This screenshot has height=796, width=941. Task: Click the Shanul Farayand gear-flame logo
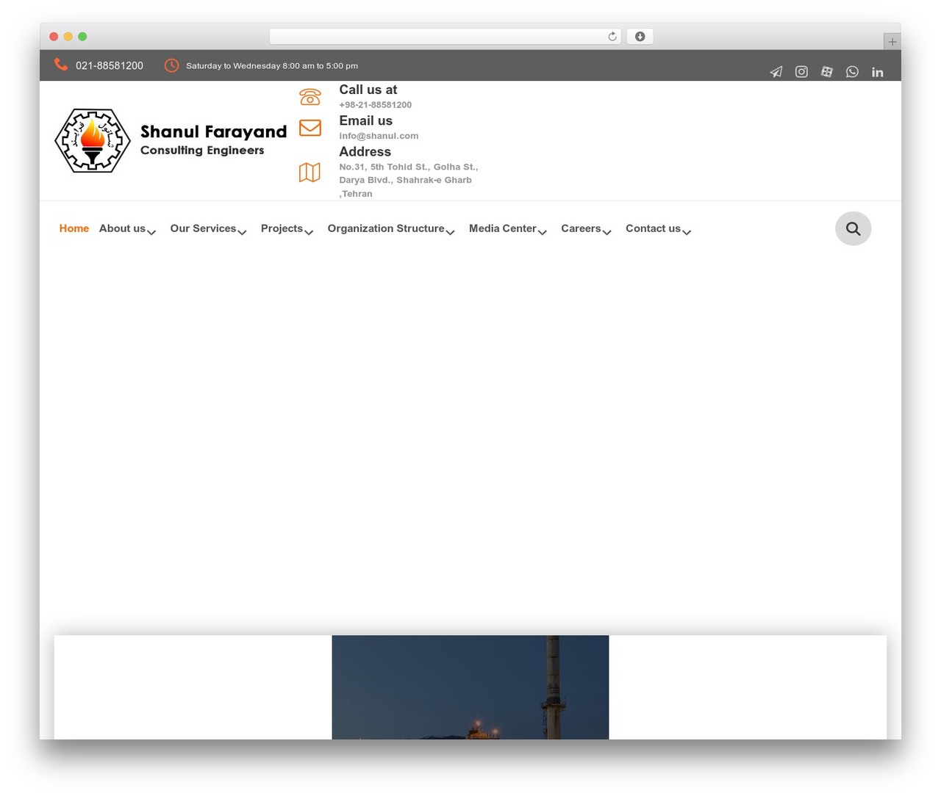93,140
